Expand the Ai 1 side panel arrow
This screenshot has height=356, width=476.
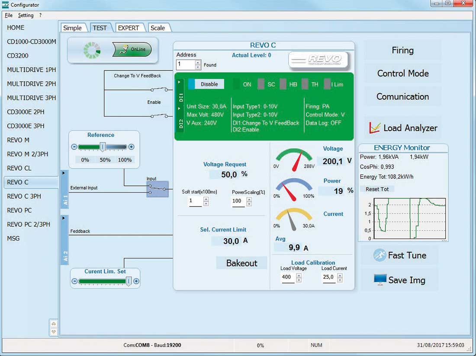point(64,173)
